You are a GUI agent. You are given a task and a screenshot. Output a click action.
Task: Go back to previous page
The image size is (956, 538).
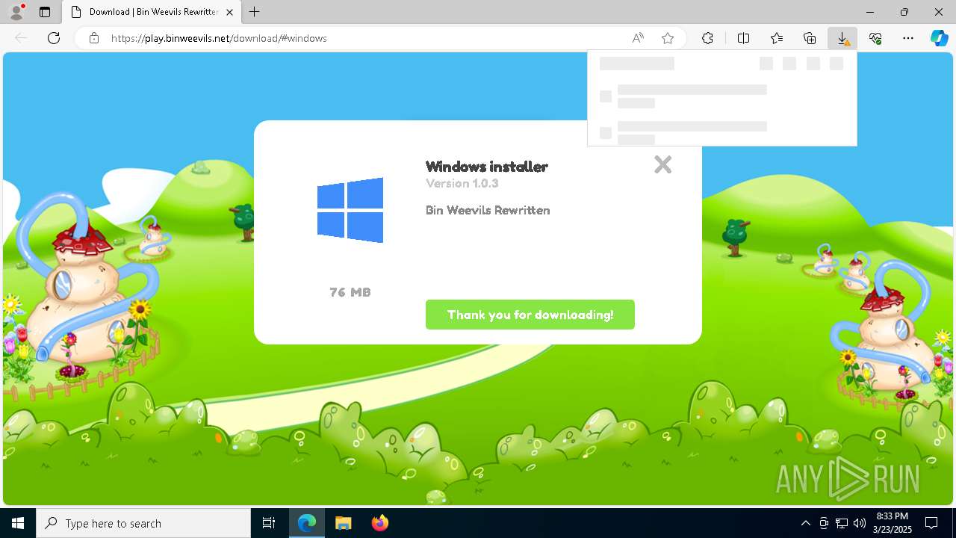[x=21, y=38]
